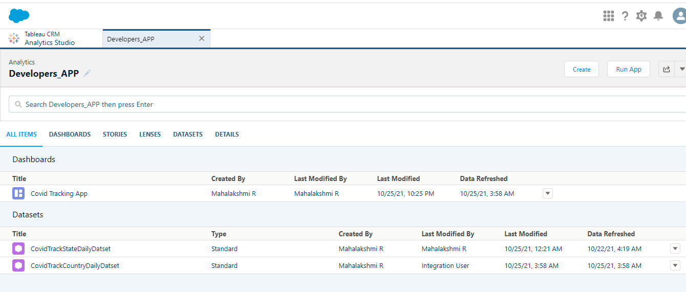Open the App Launcher grid icon
Image resolution: width=686 pixels, height=292 pixels.
tap(609, 16)
